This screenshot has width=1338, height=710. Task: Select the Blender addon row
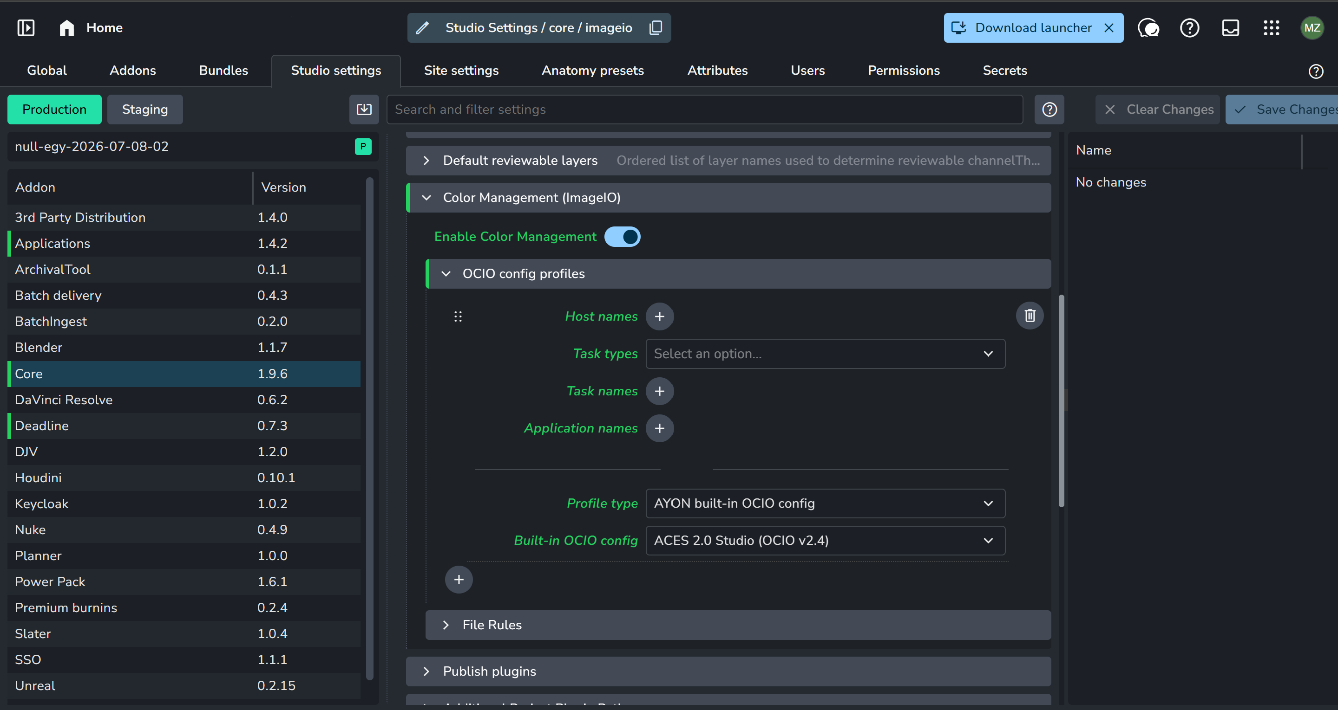184,348
